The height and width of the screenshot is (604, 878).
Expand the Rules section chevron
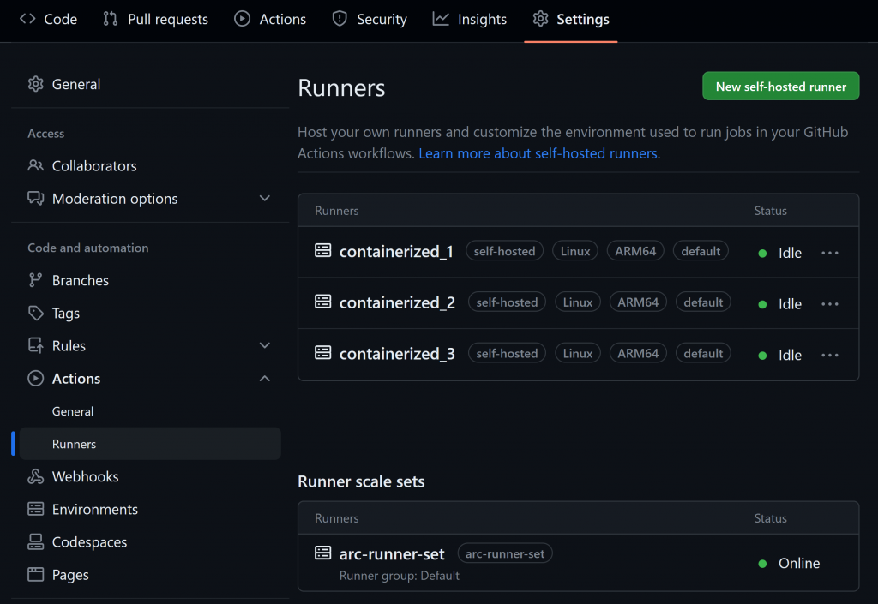pos(265,345)
